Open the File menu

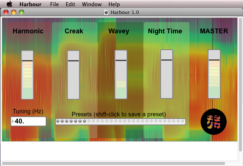[x=54, y=4]
